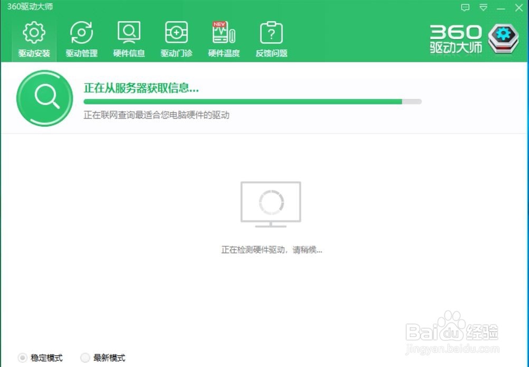Open 硬件信息 monitor search icon
529x367 pixels.
[129, 32]
